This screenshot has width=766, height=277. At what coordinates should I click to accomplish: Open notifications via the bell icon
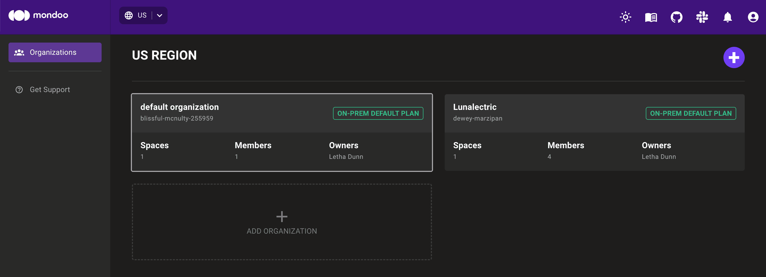728,17
